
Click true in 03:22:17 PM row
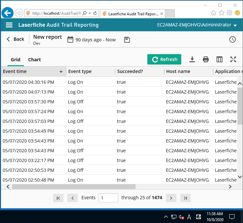point(121,160)
